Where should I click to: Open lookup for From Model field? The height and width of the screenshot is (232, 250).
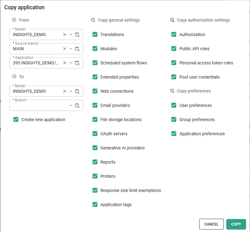[77, 35]
